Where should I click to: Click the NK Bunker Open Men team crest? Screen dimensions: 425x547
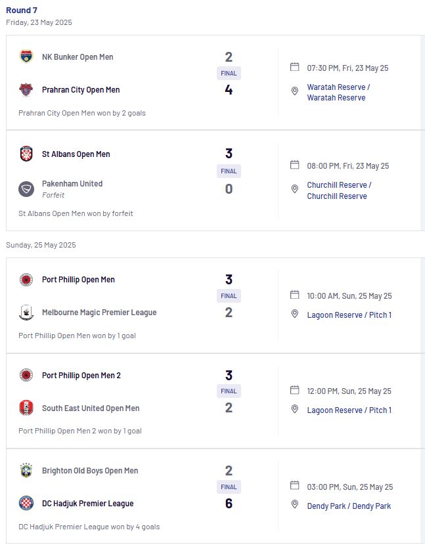pos(26,56)
